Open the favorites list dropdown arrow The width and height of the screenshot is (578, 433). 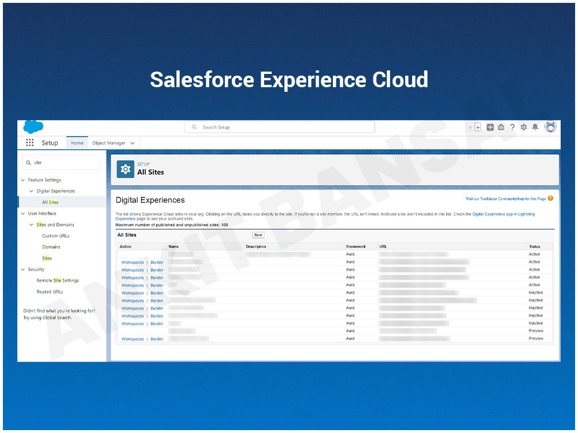tap(478, 127)
